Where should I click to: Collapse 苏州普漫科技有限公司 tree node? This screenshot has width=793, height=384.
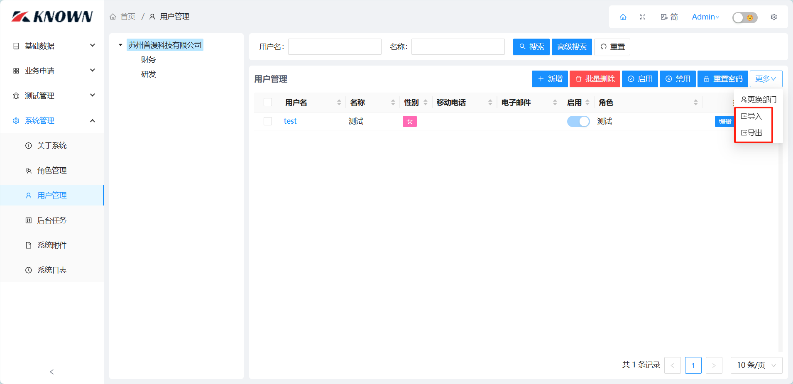click(x=120, y=45)
